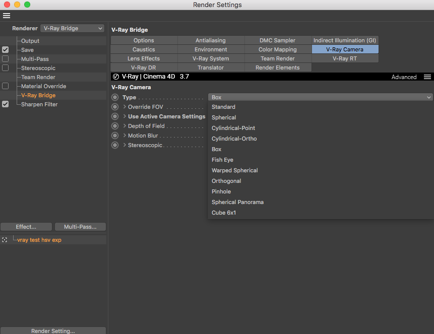The image size is (434, 334).
Task: Select Multi-Pass in the settings tree
Action: coord(35,59)
